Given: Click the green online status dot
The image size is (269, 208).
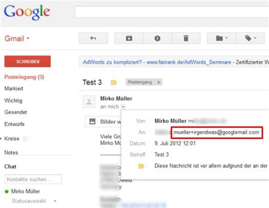Looking at the screenshot, I should [x=7, y=192].
